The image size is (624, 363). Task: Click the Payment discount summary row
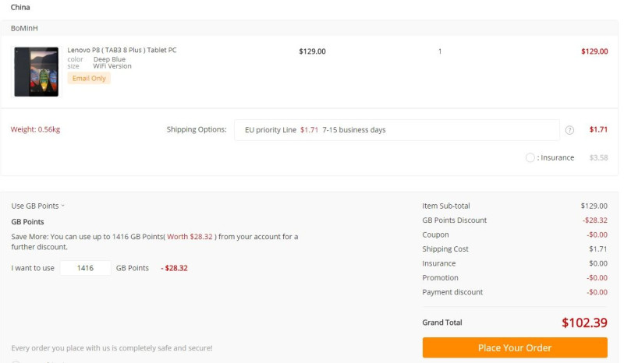pyautogui.click(x=515, y=292)
